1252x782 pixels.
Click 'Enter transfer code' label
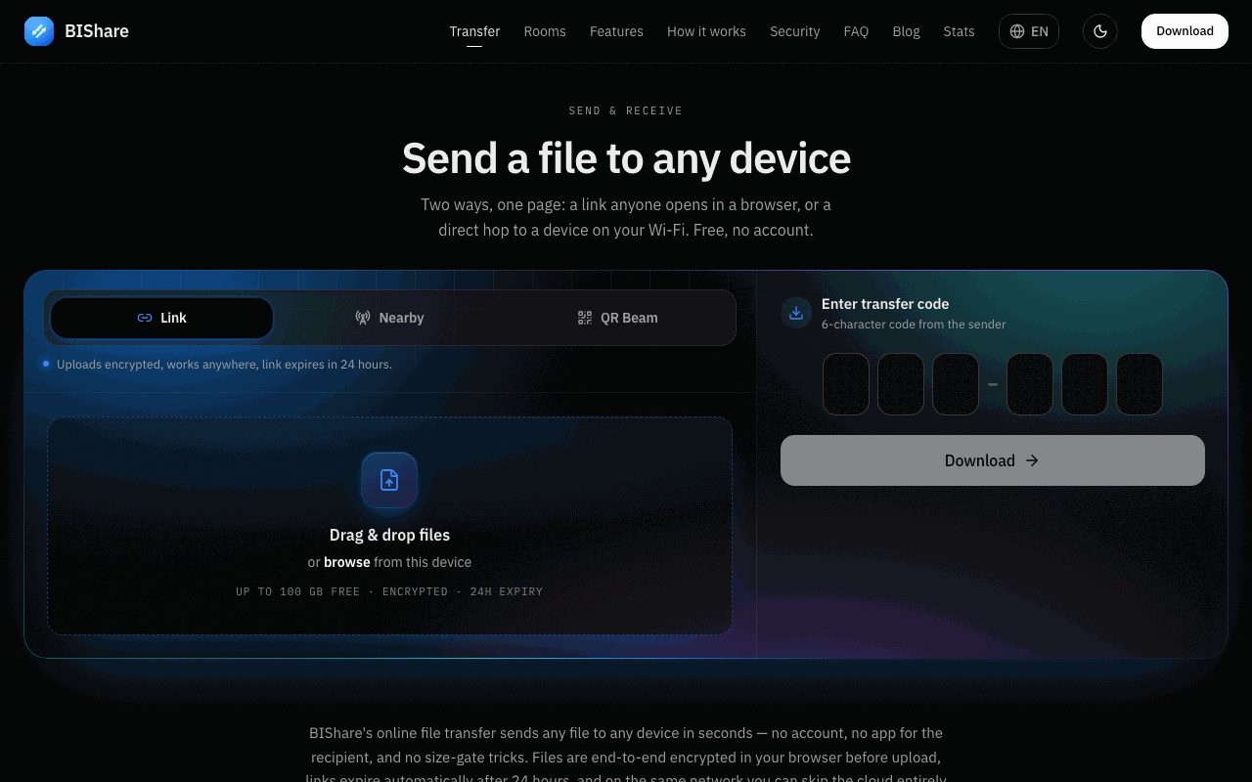pyautogui.click(x=885, y=304)
